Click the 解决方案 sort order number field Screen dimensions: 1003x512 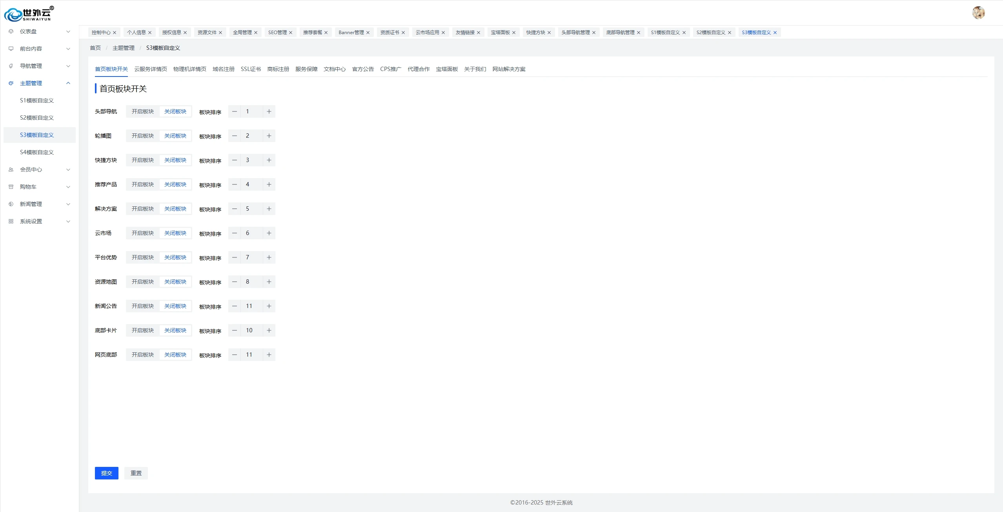[251, 209]
